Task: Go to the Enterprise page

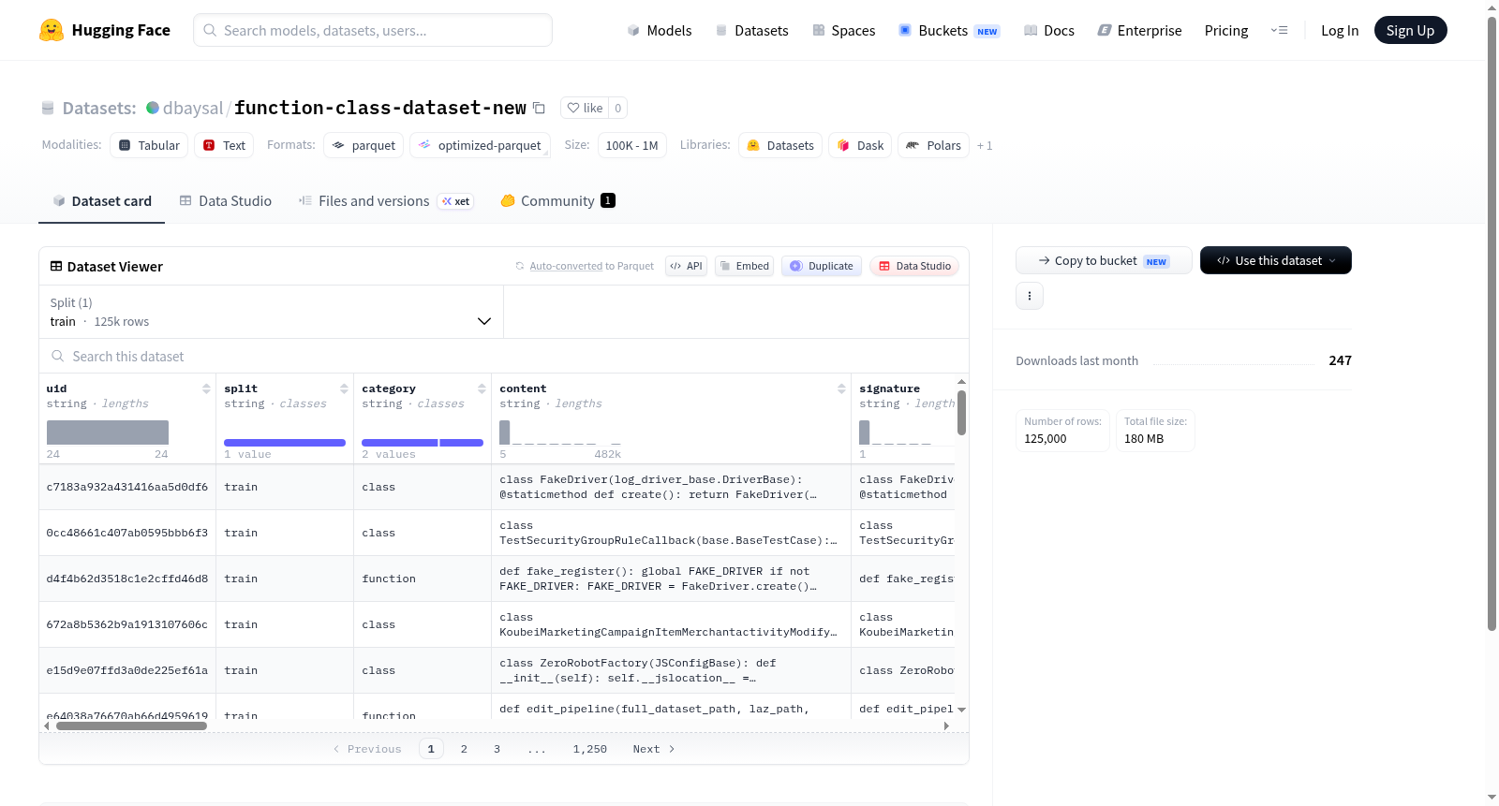Action: pos(1139,30)
